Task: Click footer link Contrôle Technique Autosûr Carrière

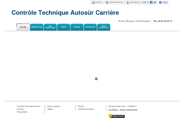Action: tap(29, 108)
